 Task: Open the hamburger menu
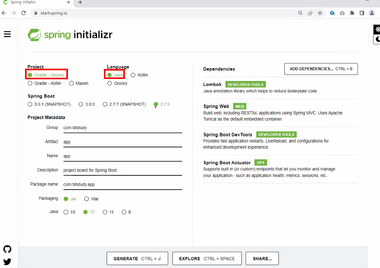coord(7,34)
